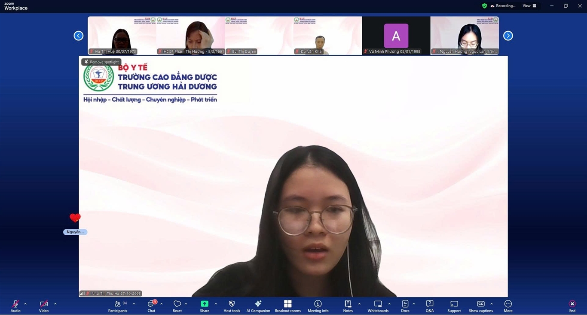Open Whiteboards

tap(378, 306)
